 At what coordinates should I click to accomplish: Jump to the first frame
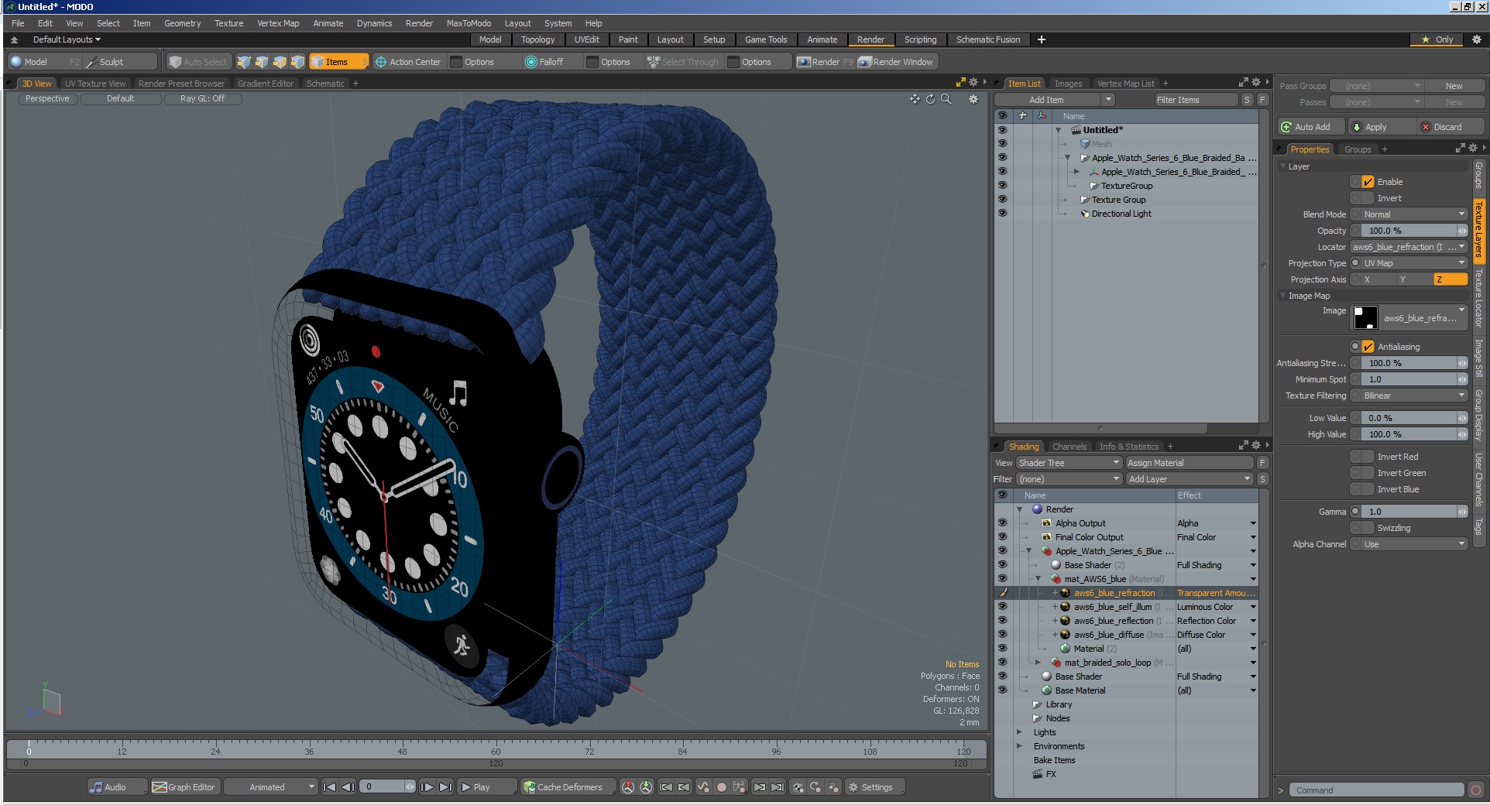tap(329, 787)
